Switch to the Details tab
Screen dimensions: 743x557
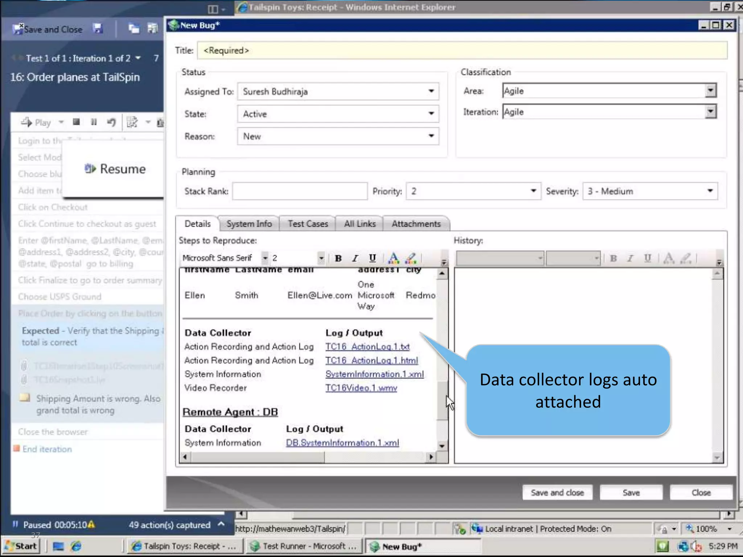point(197,224)
